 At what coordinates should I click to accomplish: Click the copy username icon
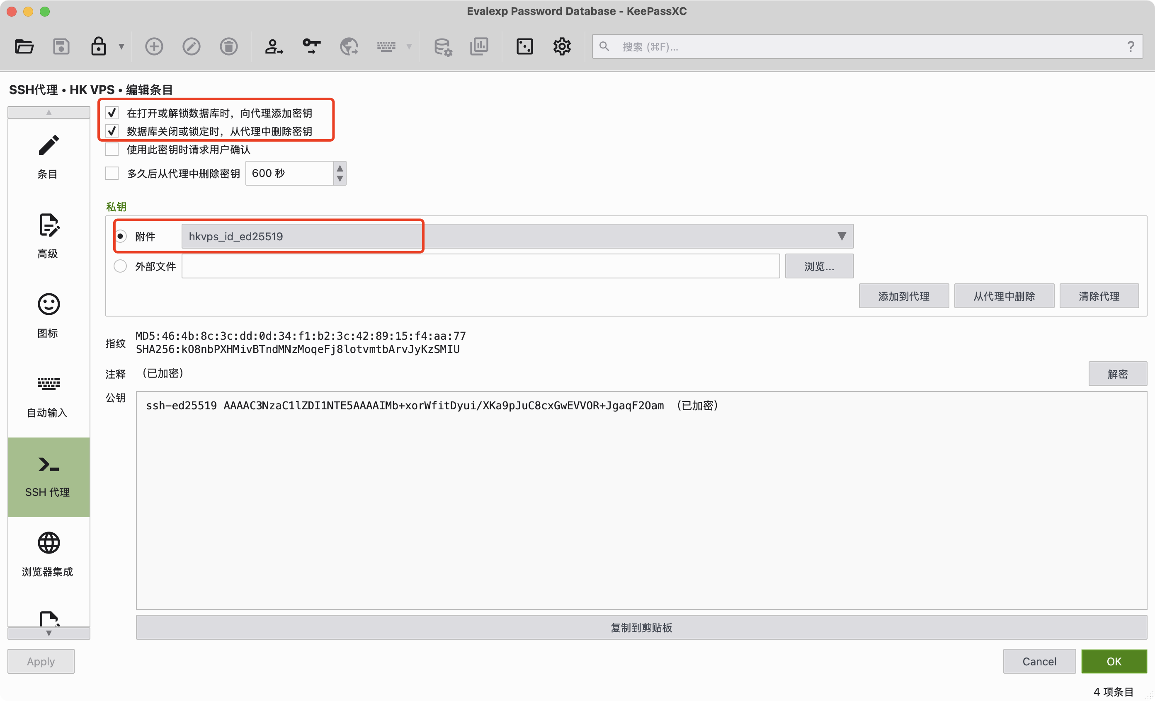pos(274,46)
